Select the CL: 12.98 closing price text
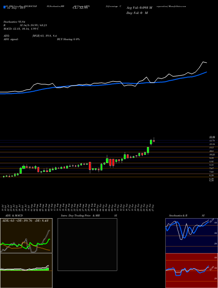Image resolution: width=218 pixels, height=288 pixels. (80, 8)
